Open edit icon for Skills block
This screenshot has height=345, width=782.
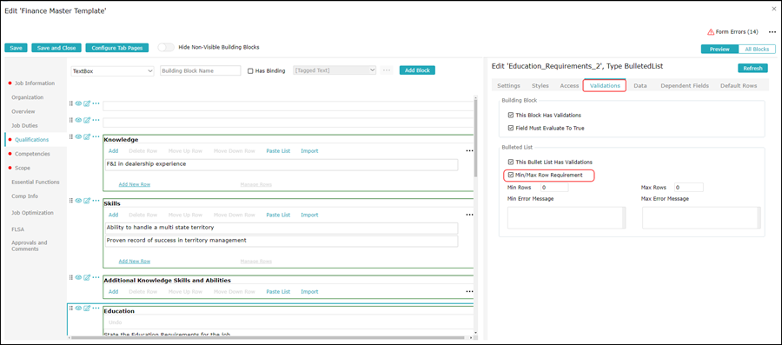[x=87, y=201]
